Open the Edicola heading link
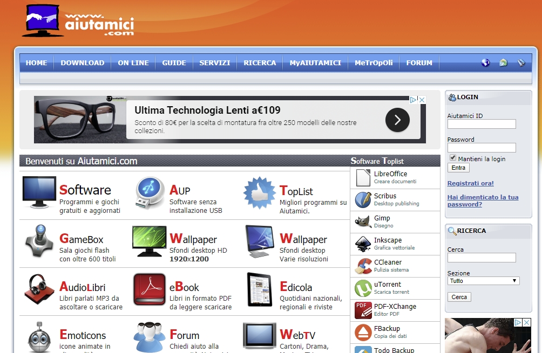Screen dimensions: 542x353 pyautogui.click(x=296, y=287)
